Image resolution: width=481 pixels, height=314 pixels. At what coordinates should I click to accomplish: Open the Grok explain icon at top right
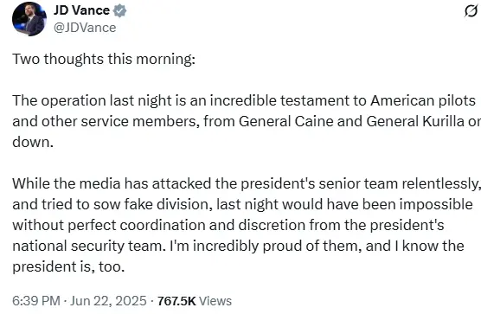[471, 11]
